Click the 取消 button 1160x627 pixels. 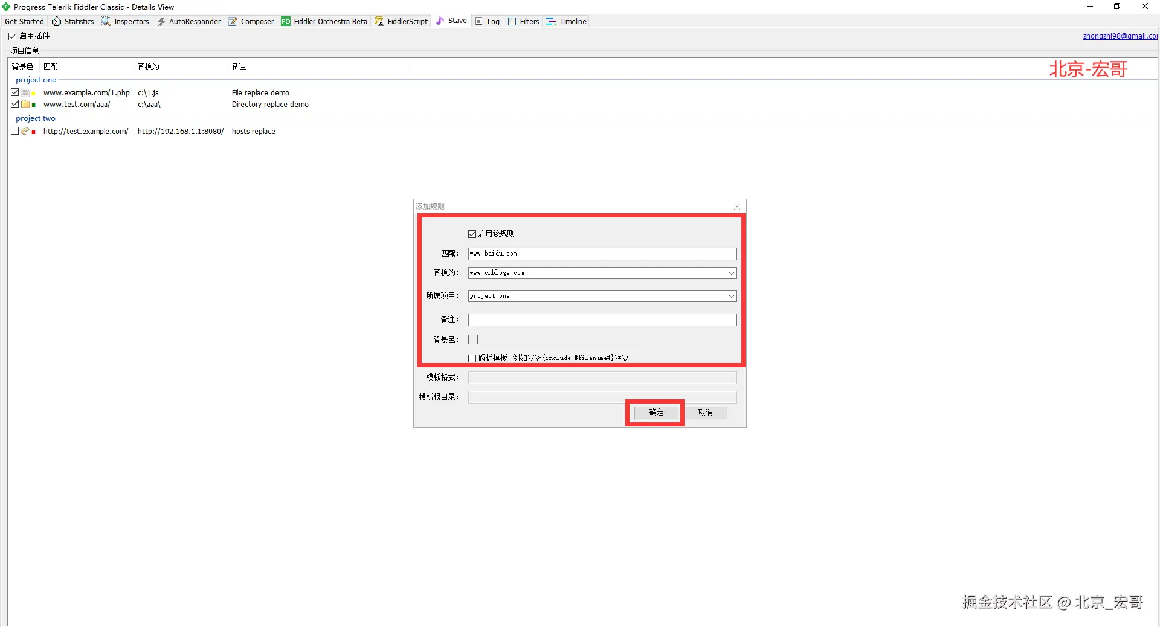[705, 413]
